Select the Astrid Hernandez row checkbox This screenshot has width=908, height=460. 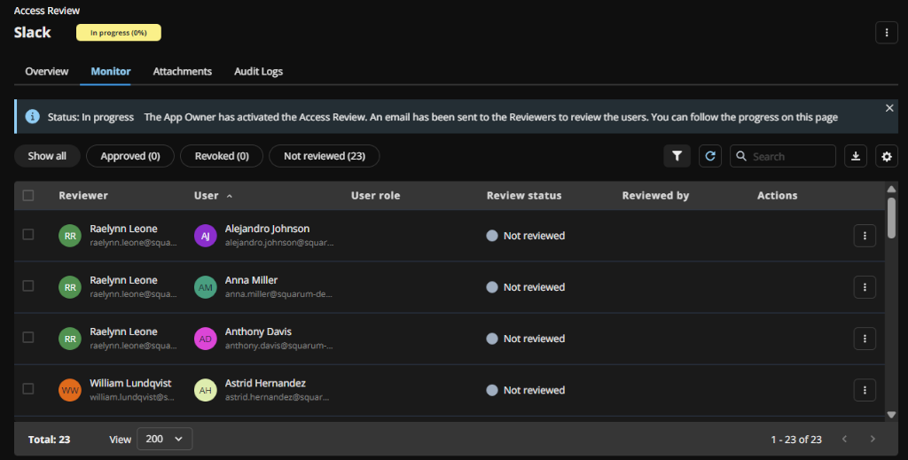(28, 389)
